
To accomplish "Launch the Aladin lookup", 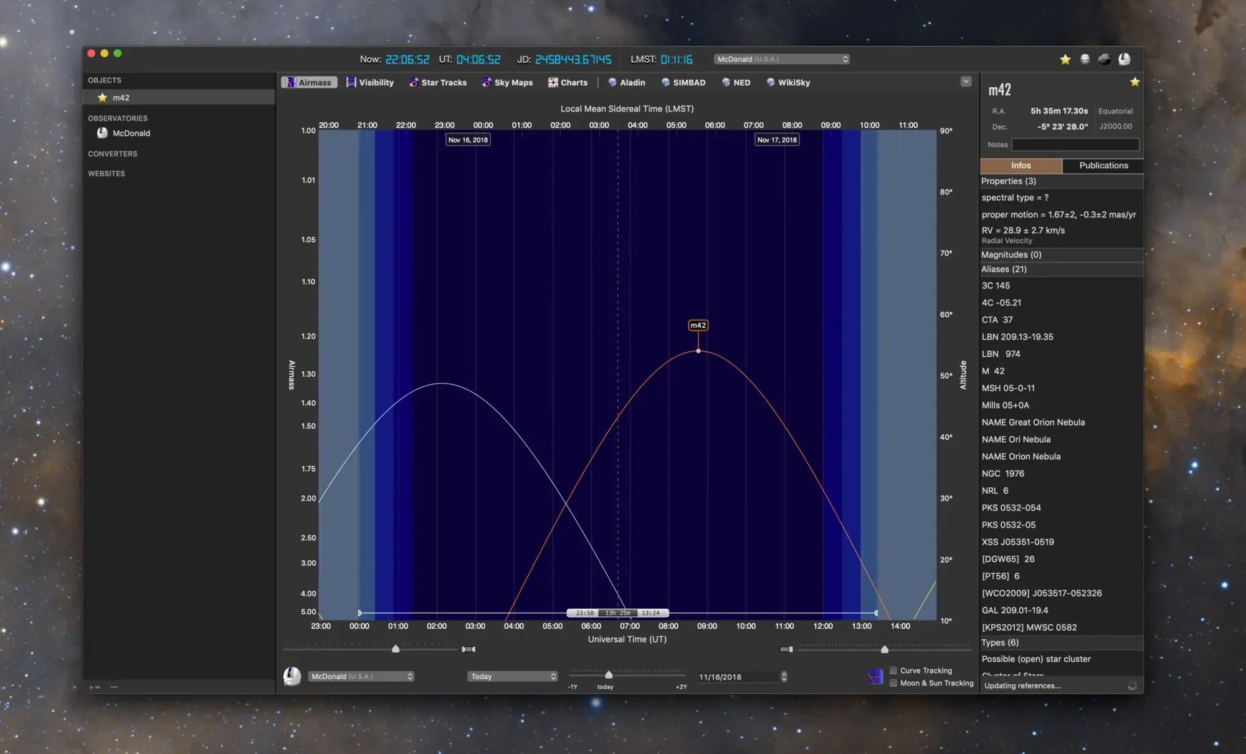I will (x=627, y=82).
